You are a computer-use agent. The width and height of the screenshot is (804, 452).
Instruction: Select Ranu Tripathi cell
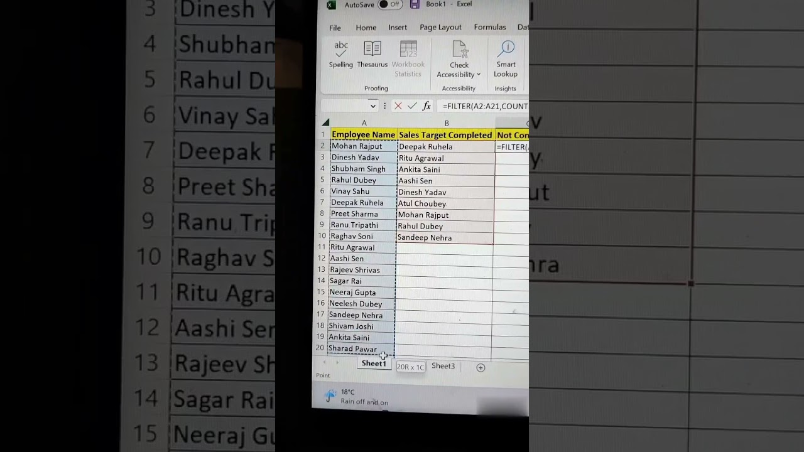point(362,225)
